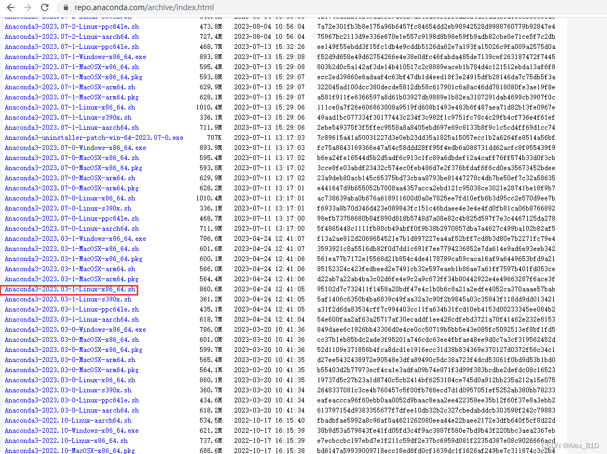Open Anaconda3-2023.03-0-MacOSX-arm64.sh link
This screenshot has height=454, width=607.
click(x=70, y=360)
